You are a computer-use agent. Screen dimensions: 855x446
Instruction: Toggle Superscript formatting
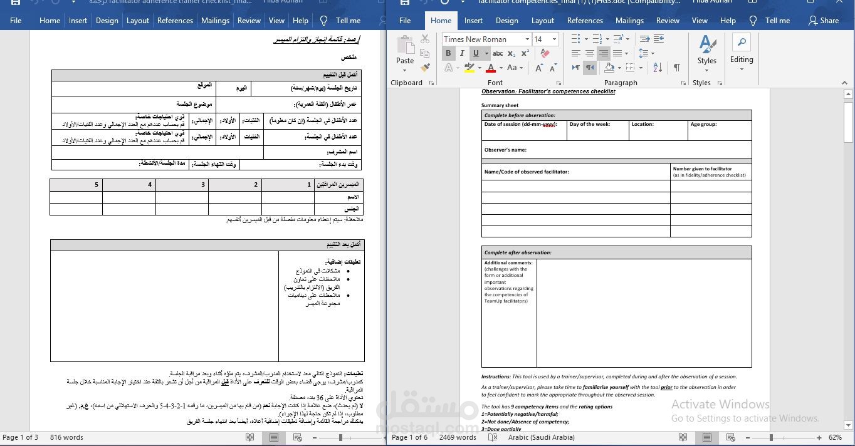525,53
